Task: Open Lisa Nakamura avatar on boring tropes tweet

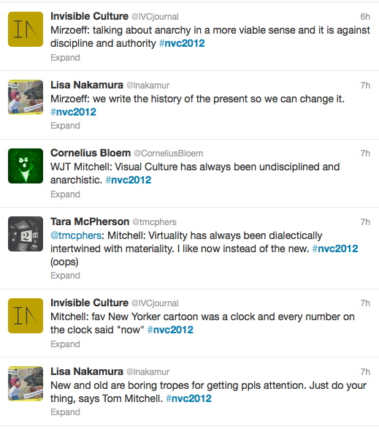Action: (x=26, y=384)
